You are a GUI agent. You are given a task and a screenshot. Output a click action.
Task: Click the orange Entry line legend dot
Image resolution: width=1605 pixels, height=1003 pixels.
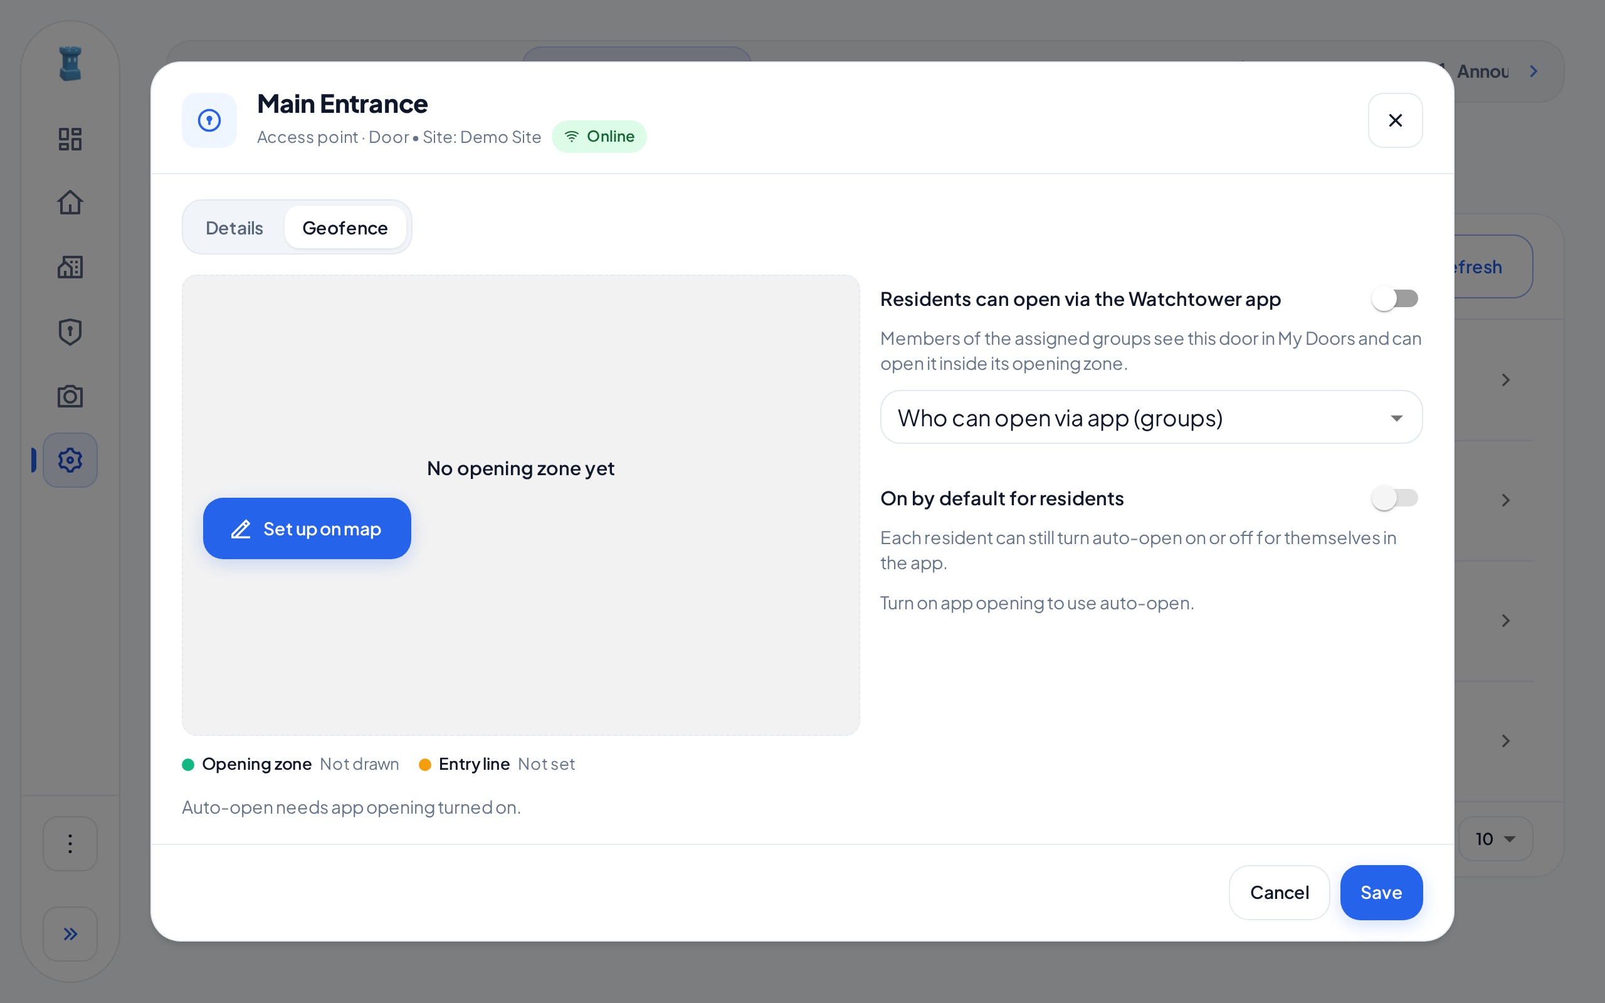click(x=425, y=764)
